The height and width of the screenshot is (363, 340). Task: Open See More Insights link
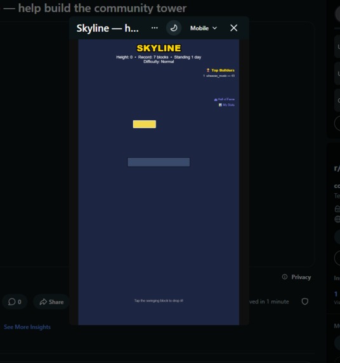pos(27,327)
